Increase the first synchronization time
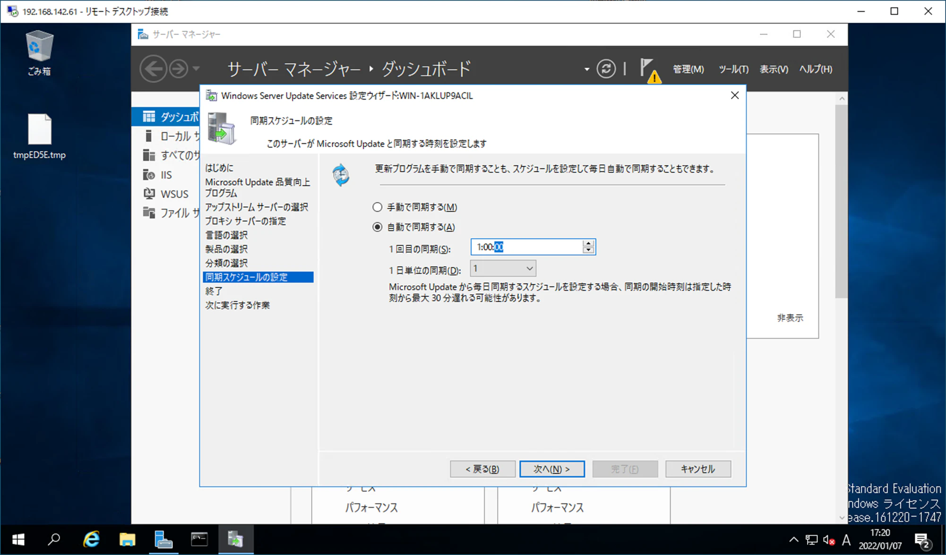Image resolution: width=946 pixels, height=555 pixels. [x=588, y=243]
